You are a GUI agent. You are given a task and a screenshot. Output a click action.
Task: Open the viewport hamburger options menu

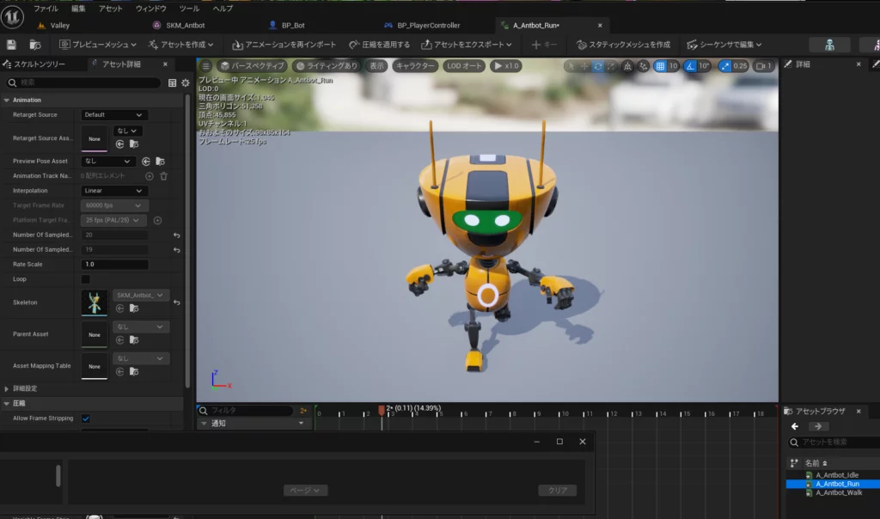205,66
